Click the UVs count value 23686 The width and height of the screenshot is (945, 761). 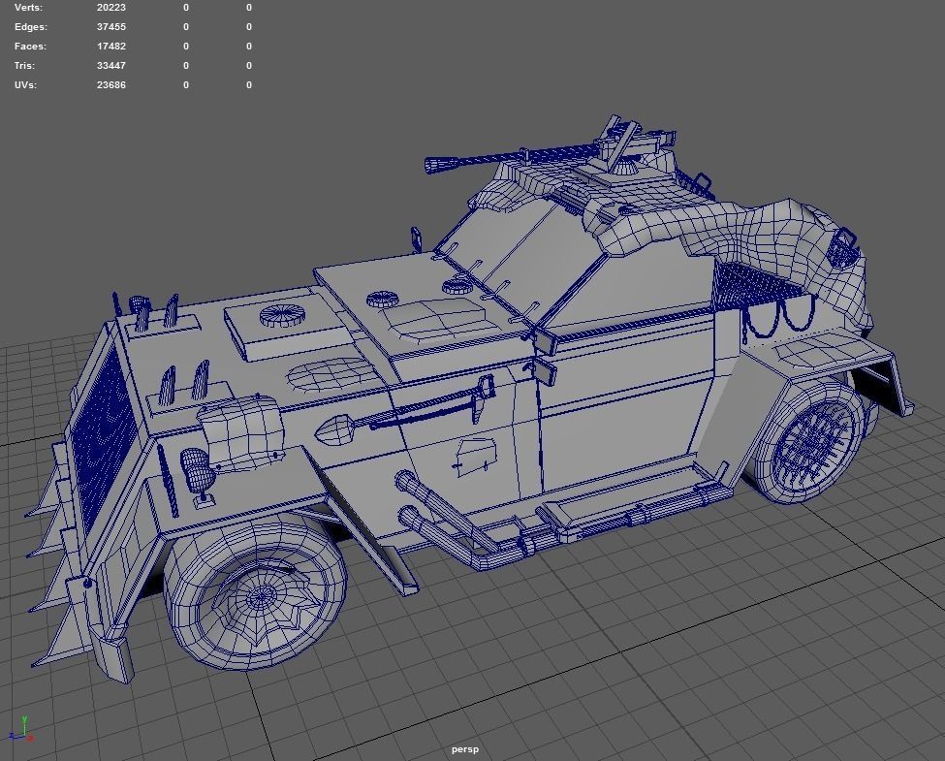110,85
